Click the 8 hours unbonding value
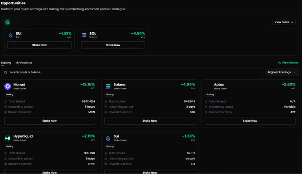 [x=90, y=107]
